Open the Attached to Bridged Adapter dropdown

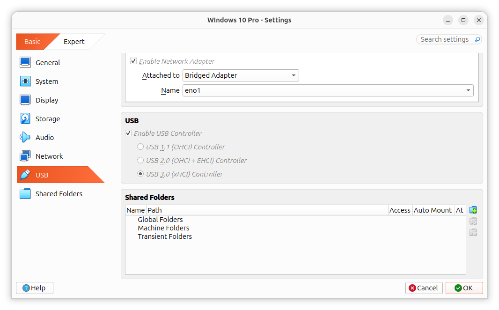(241, 75)
